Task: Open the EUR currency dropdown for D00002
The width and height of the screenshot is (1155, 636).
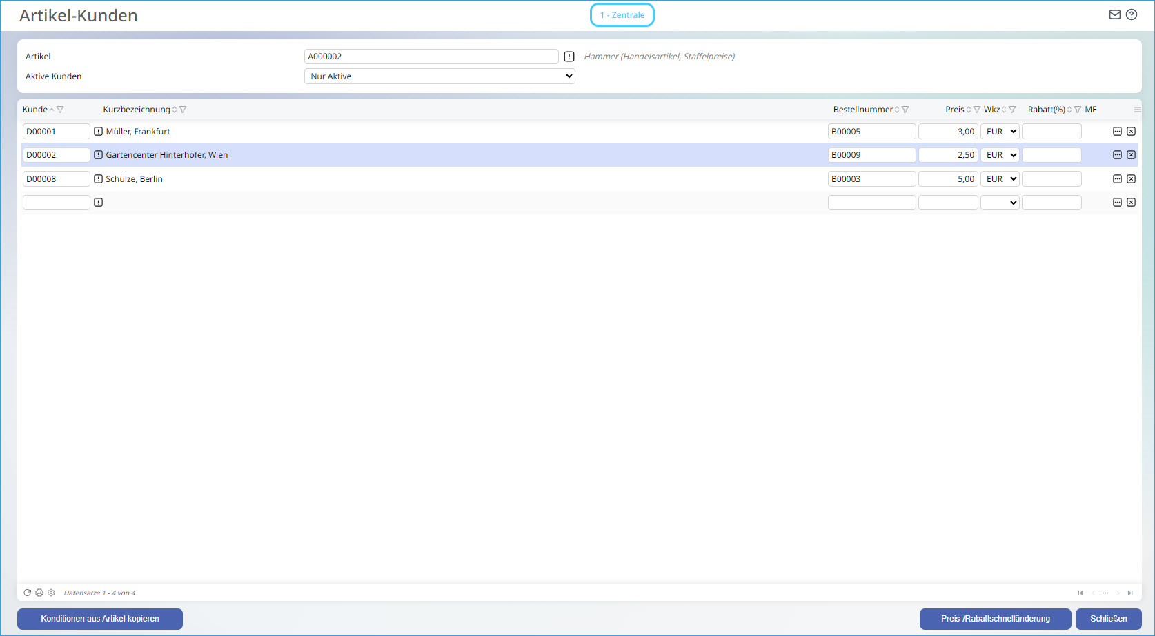Action: pos(1000,155)
